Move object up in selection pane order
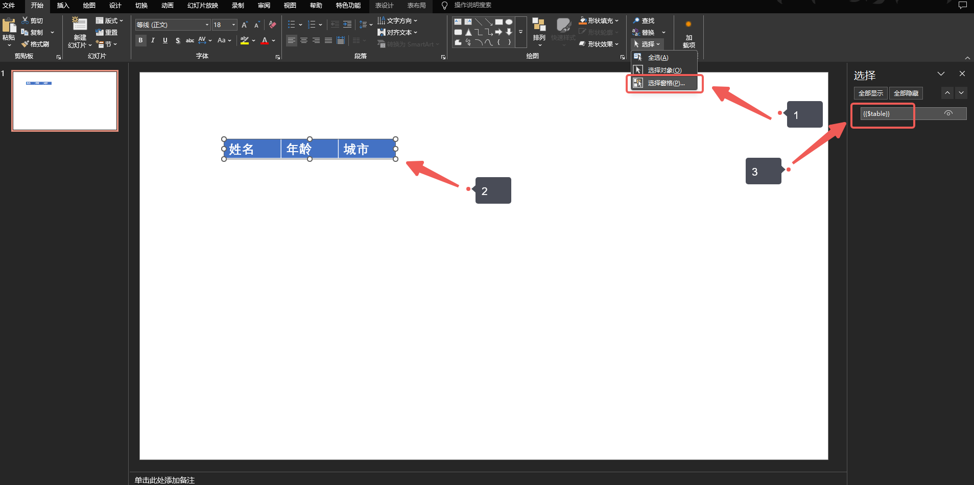Screen dimensions: 974x485 tap(947, 93)
